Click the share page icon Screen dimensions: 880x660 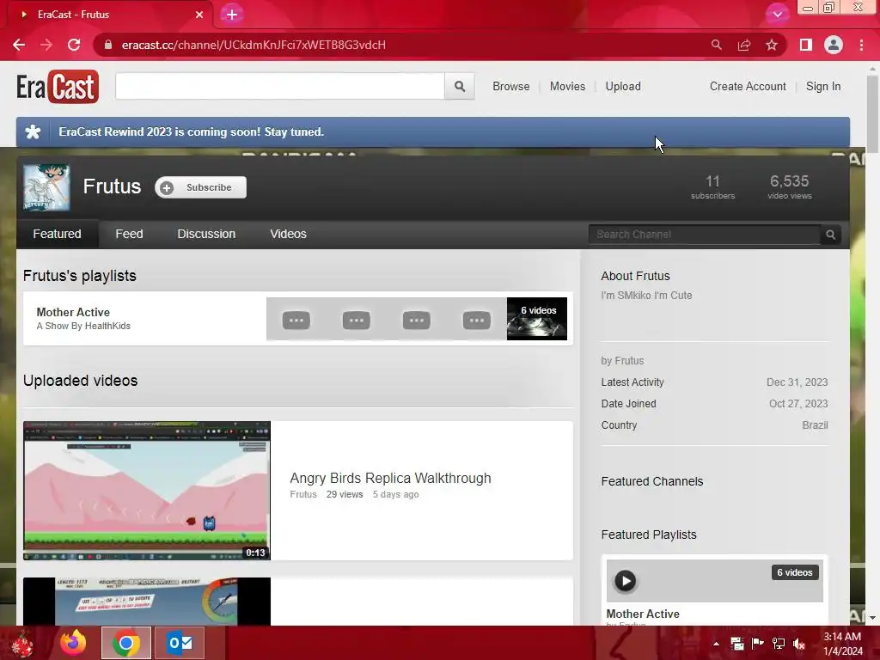[x=744, y=45]
